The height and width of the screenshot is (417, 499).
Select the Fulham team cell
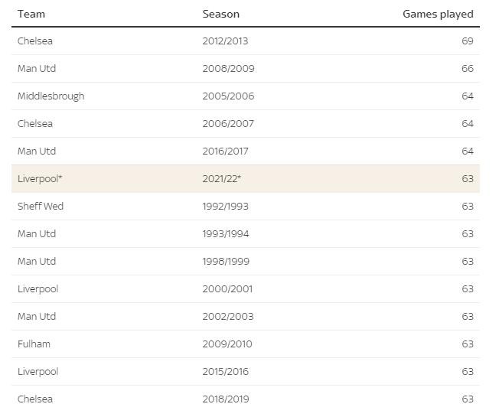coord(34,344)
